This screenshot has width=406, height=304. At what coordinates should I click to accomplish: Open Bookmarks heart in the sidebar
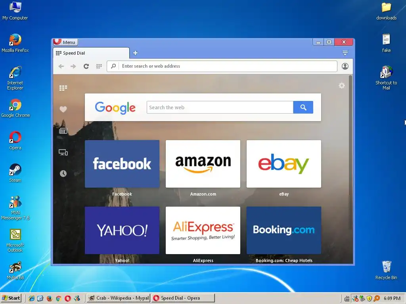point(63,109)
